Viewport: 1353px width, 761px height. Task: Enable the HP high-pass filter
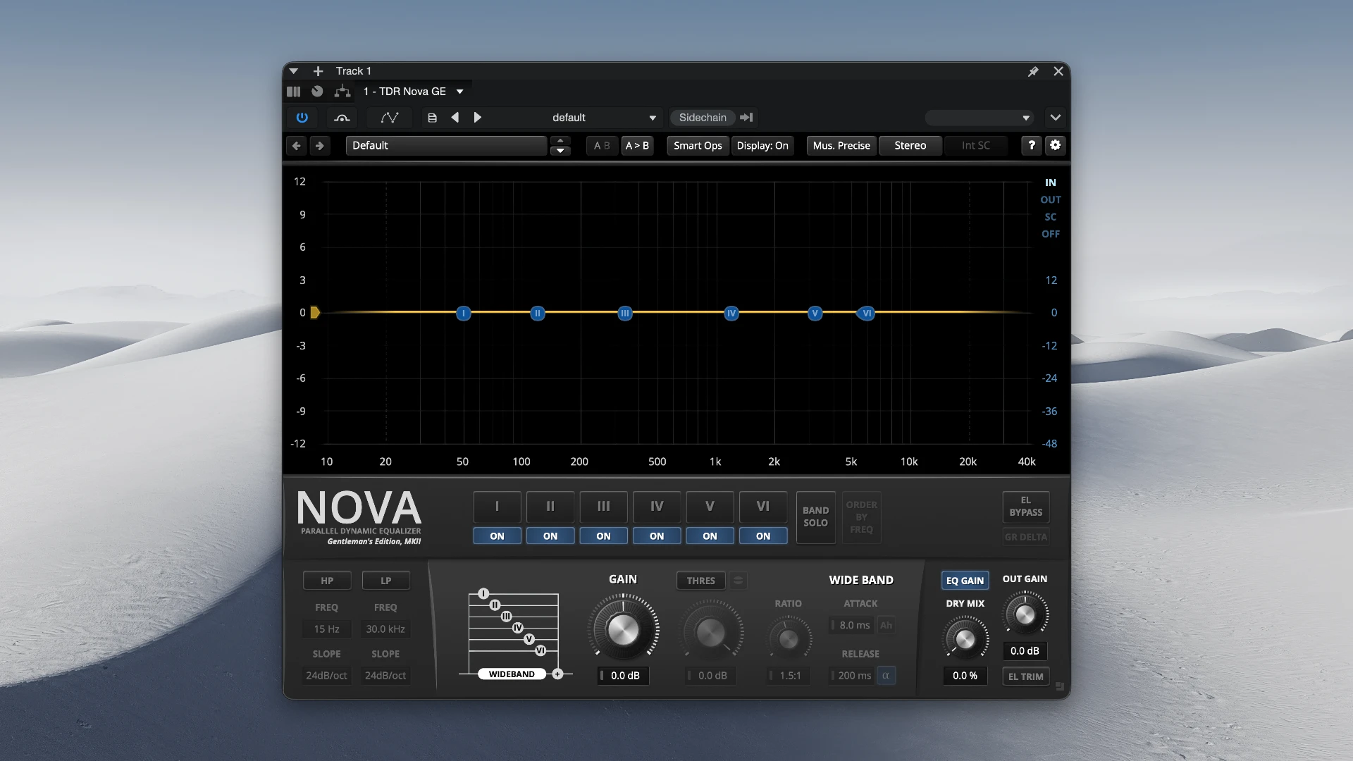pyautogui.click(x=327, y=581)
